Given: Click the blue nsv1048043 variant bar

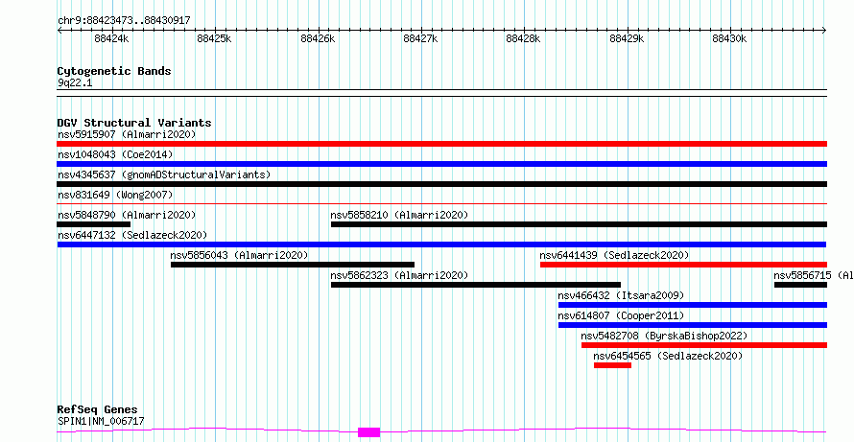Looking at the screenshot, I should (x=441, y=164).
